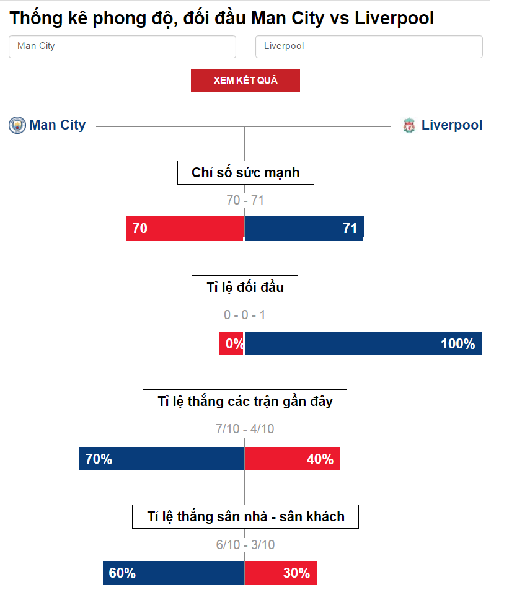The height and width of the screenshot is (600, 517).
Task: Click the Man City club crest icon
Action: 17,125
